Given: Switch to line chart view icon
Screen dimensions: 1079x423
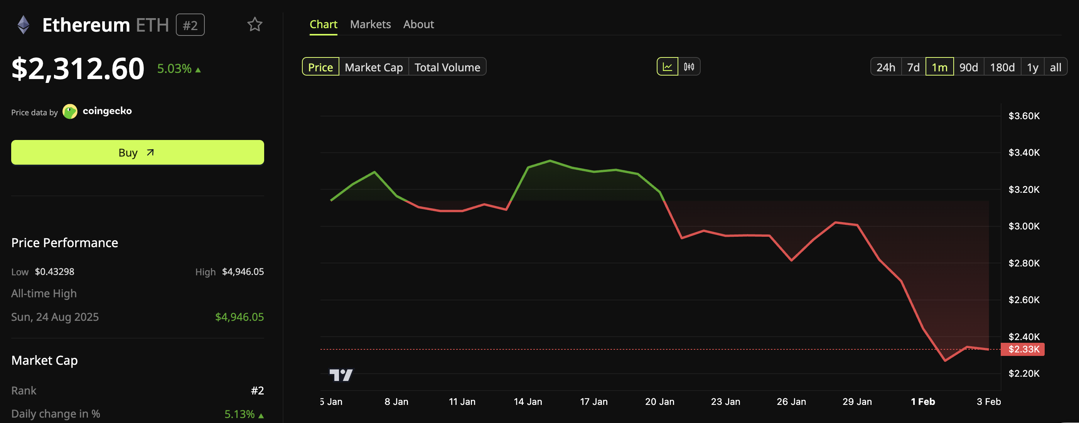Looking at the screenshot, I should (x=667, y=67).
